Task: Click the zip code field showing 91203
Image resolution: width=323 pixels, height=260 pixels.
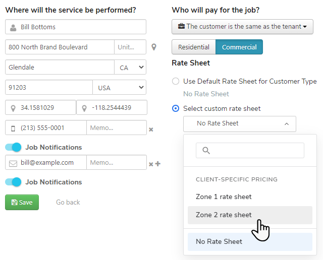Action: [49, 88]
